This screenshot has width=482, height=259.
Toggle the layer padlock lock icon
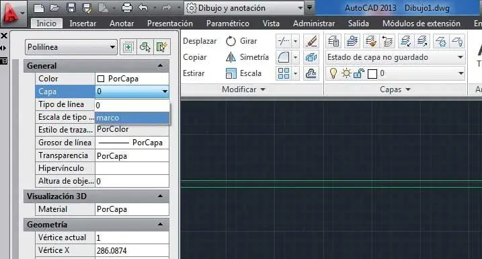click(x=359, y=73)
